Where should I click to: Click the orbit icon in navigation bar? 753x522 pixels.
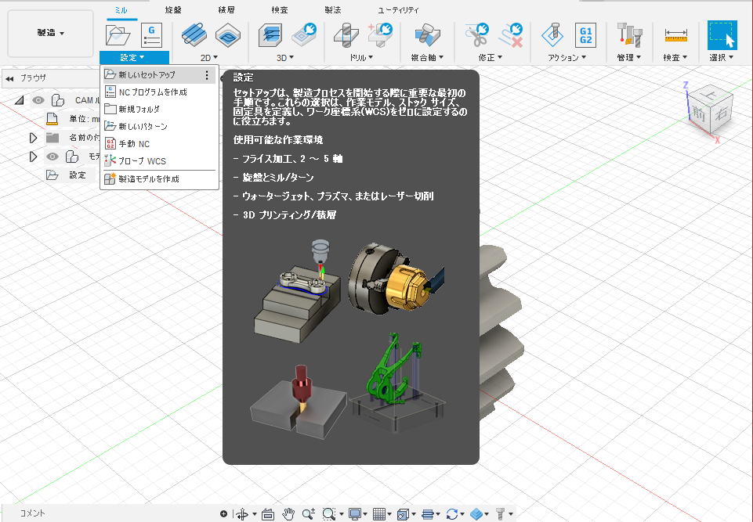coord(243,514)
